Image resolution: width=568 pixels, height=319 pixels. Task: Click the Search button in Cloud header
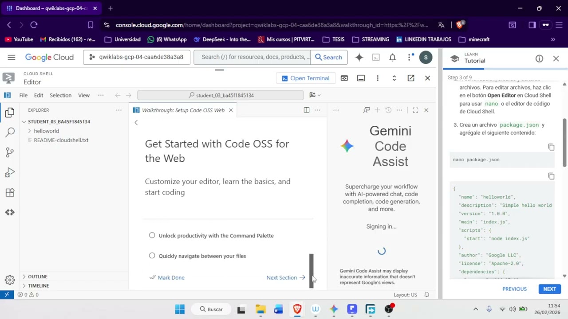pos(329,57)
